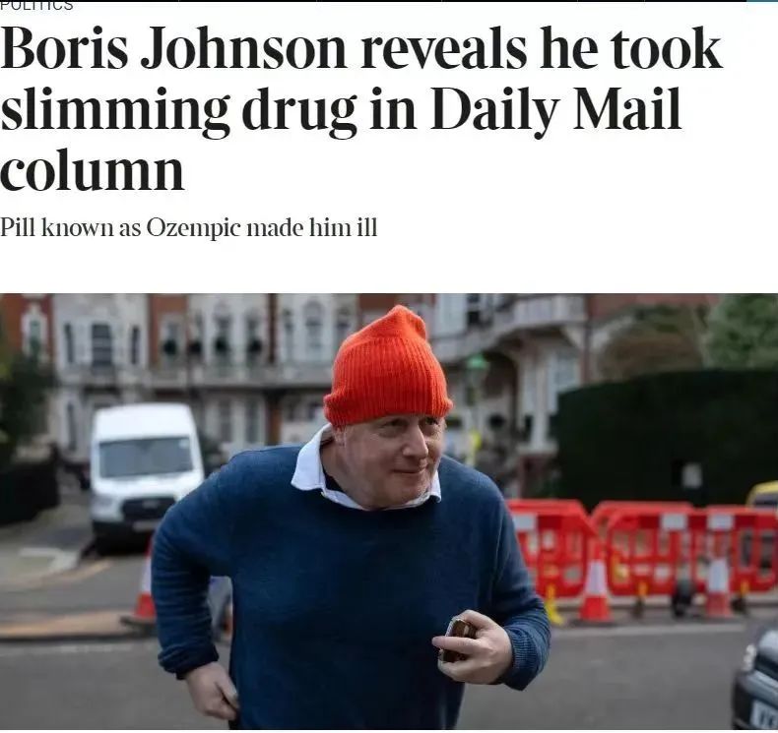This screenshot has height=733, width=778.
Task: Click the phone held in the man's hand
Action: point(457,640)
